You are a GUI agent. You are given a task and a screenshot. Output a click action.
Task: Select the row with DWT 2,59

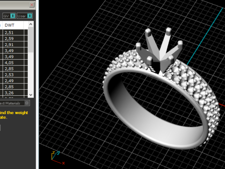pyautogui.click(x=14, y=38)
